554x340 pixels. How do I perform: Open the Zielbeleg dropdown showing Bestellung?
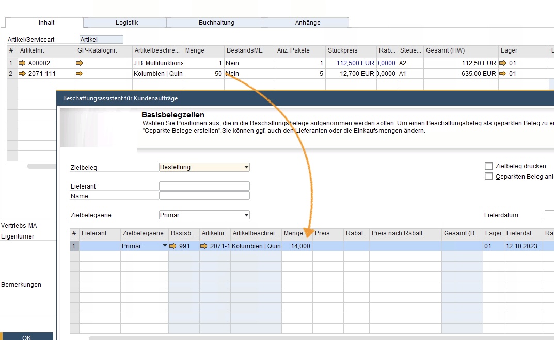(x=246, y=167)
